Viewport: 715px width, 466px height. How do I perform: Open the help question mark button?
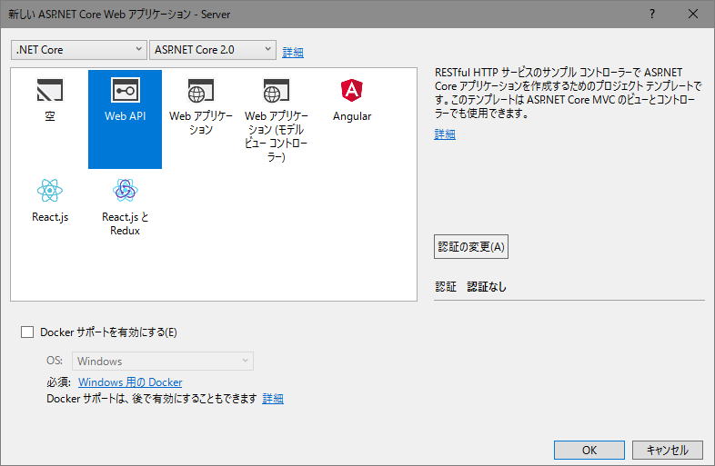(652, 15)
